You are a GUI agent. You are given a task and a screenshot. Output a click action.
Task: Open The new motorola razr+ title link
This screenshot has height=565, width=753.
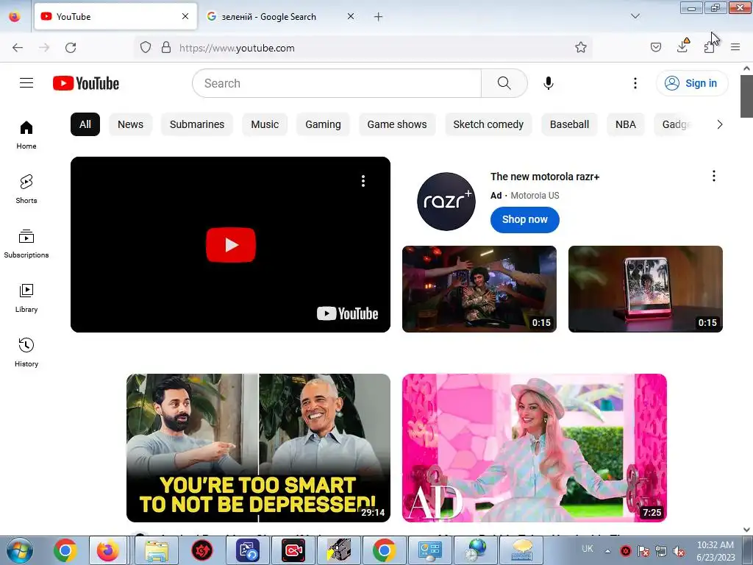click(x=545, y=177)
